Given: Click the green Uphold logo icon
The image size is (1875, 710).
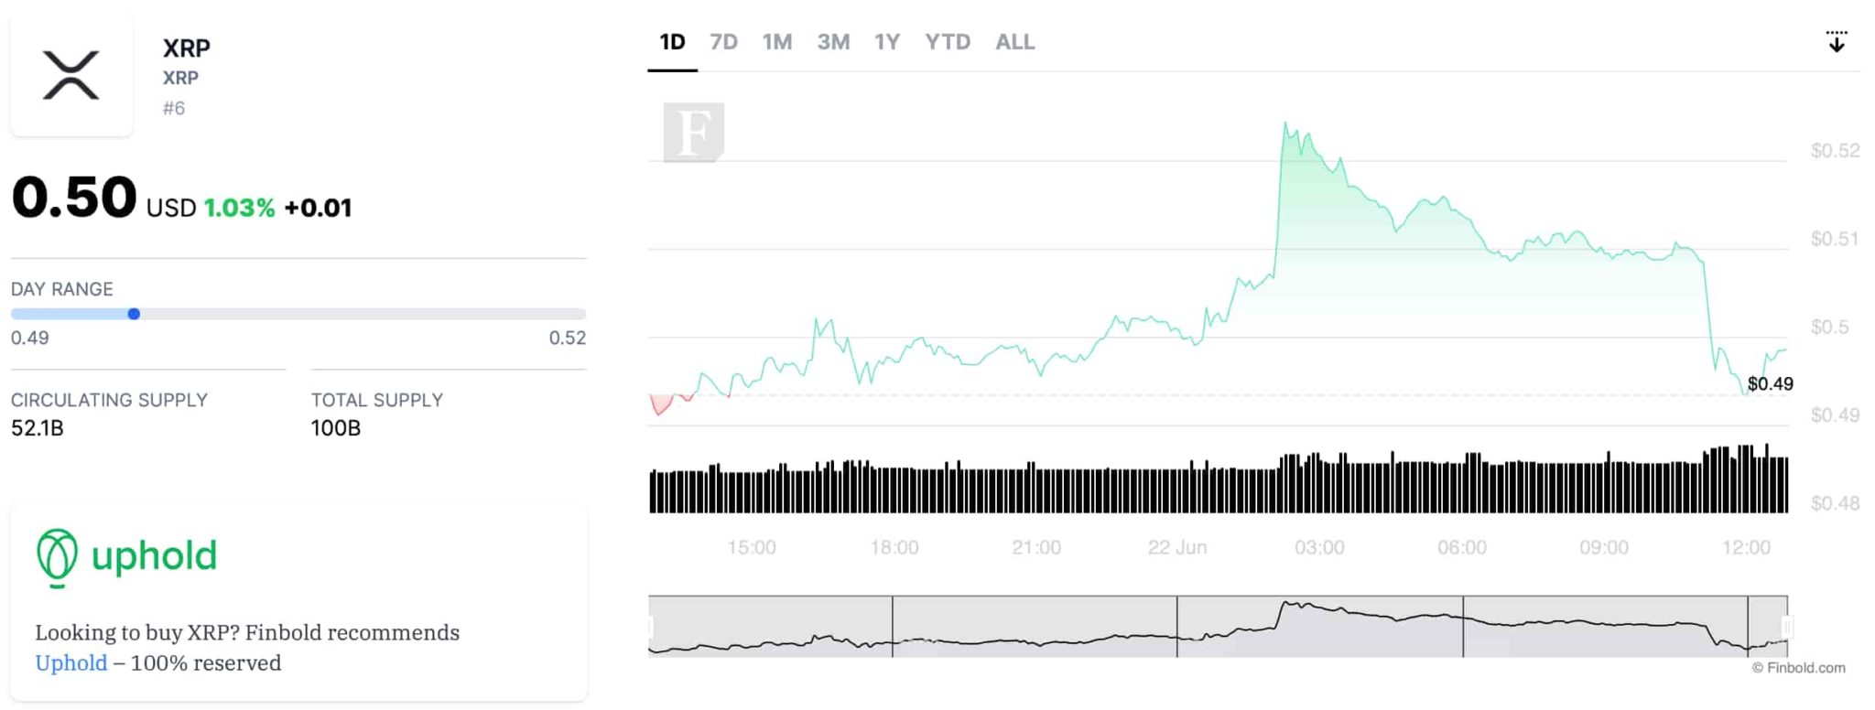Looking at the screenshot, I should point(57,556).
